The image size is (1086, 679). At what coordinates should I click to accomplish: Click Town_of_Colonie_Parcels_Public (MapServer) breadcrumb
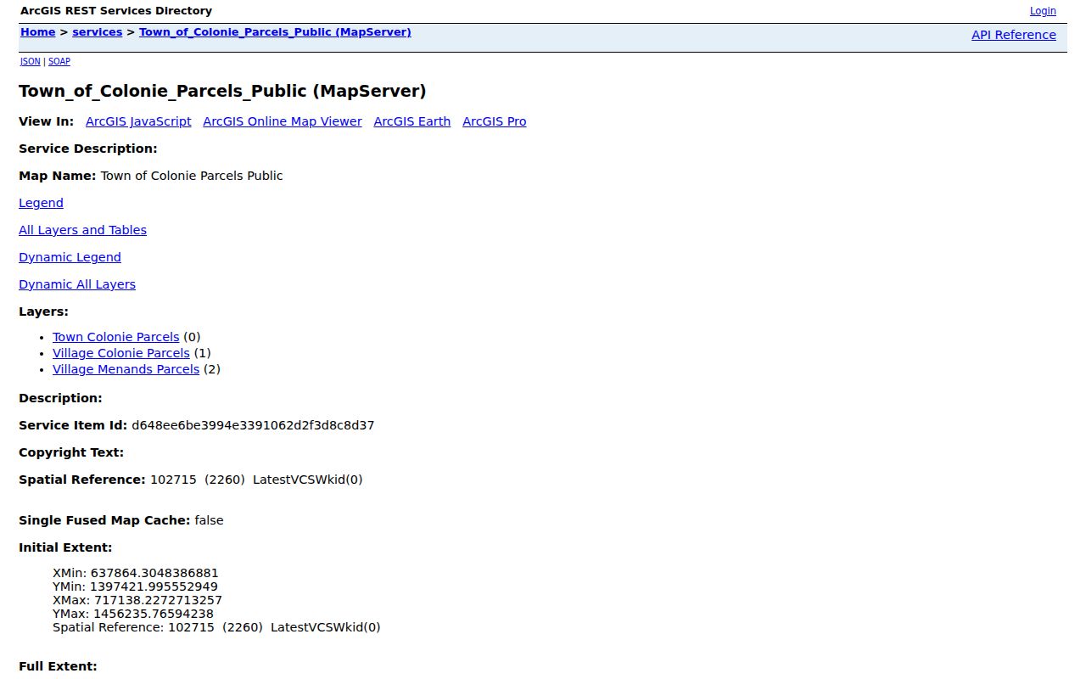pos(275,32)
